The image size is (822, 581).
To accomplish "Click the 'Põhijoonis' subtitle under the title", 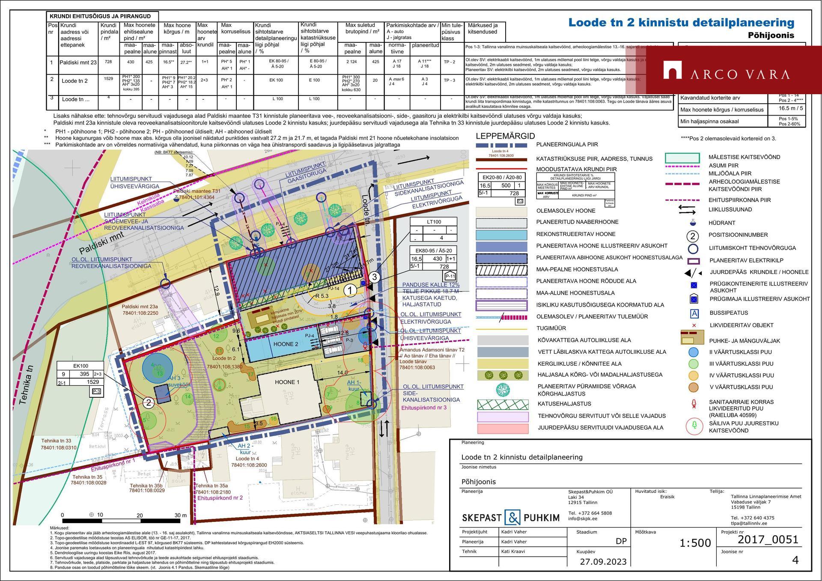I will click(771, 36).
